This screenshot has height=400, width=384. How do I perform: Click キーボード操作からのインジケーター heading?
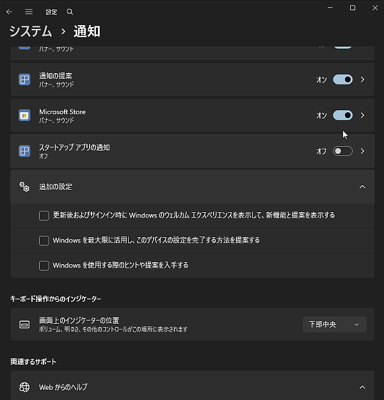[56, 299]
